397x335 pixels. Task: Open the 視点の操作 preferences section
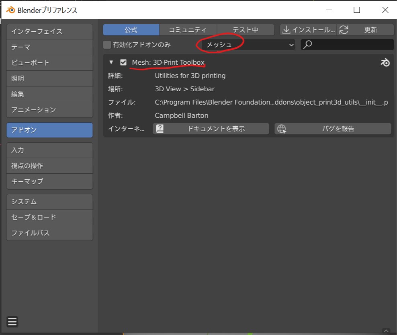(x=50, y=166)
